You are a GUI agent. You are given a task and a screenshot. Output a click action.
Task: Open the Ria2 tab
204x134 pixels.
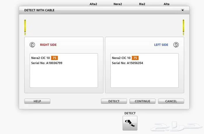click(142, 4)
